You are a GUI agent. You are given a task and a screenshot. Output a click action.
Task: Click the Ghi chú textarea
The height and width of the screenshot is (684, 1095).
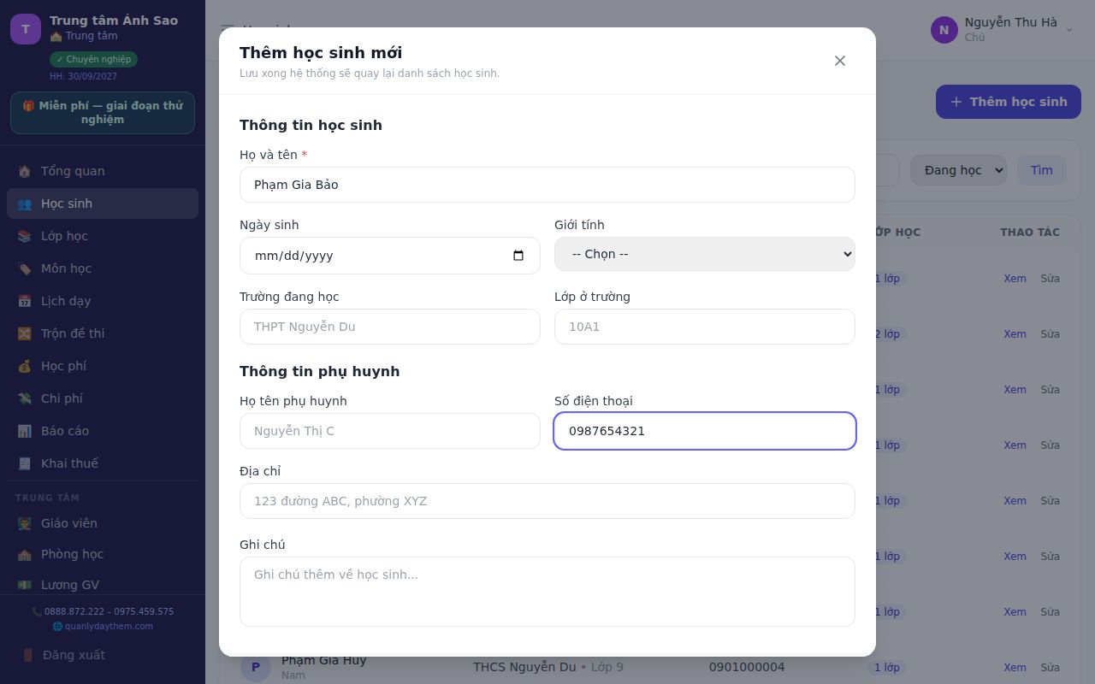pos(547,592)
